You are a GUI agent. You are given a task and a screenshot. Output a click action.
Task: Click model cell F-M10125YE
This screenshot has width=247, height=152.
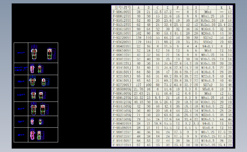122,59
